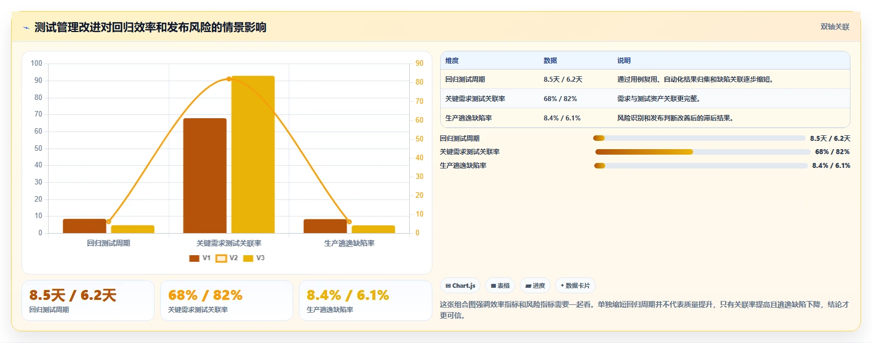Click the line point above 生产逃逸缺陷率
The width and height of the screenshot is (872, 343).
point(349,221)
